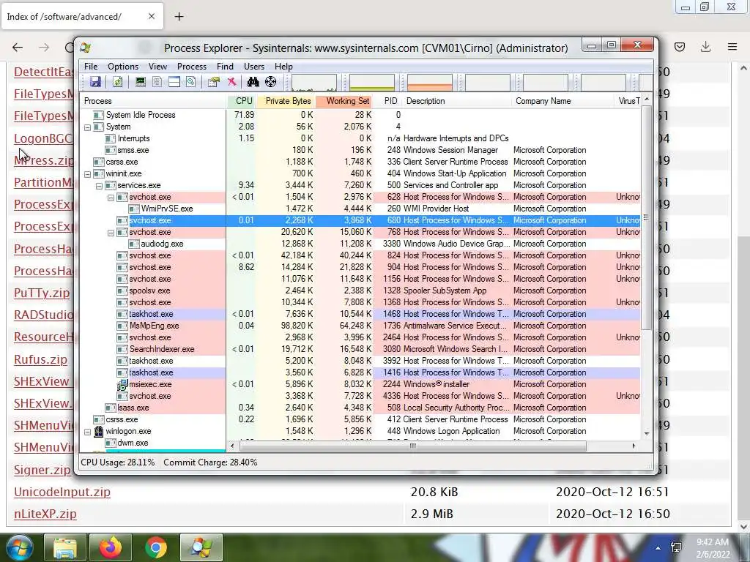Click the Firefox downloads icon
Image resolution: width=750 pixels, height=562 pixels.
click(x=705, y=47)
